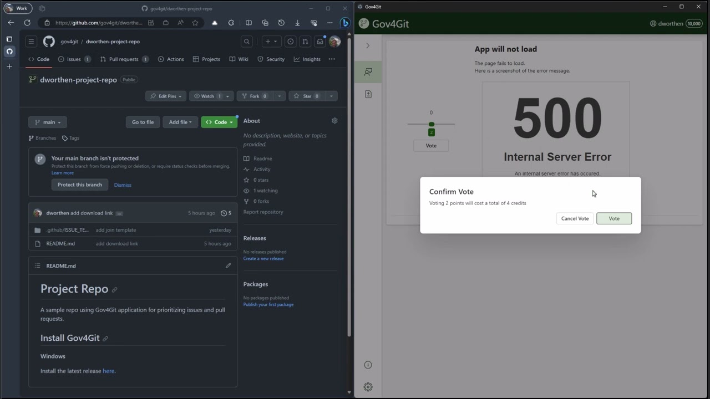Add page to favorites star icon
710x399 pixels.
(195, 23)
